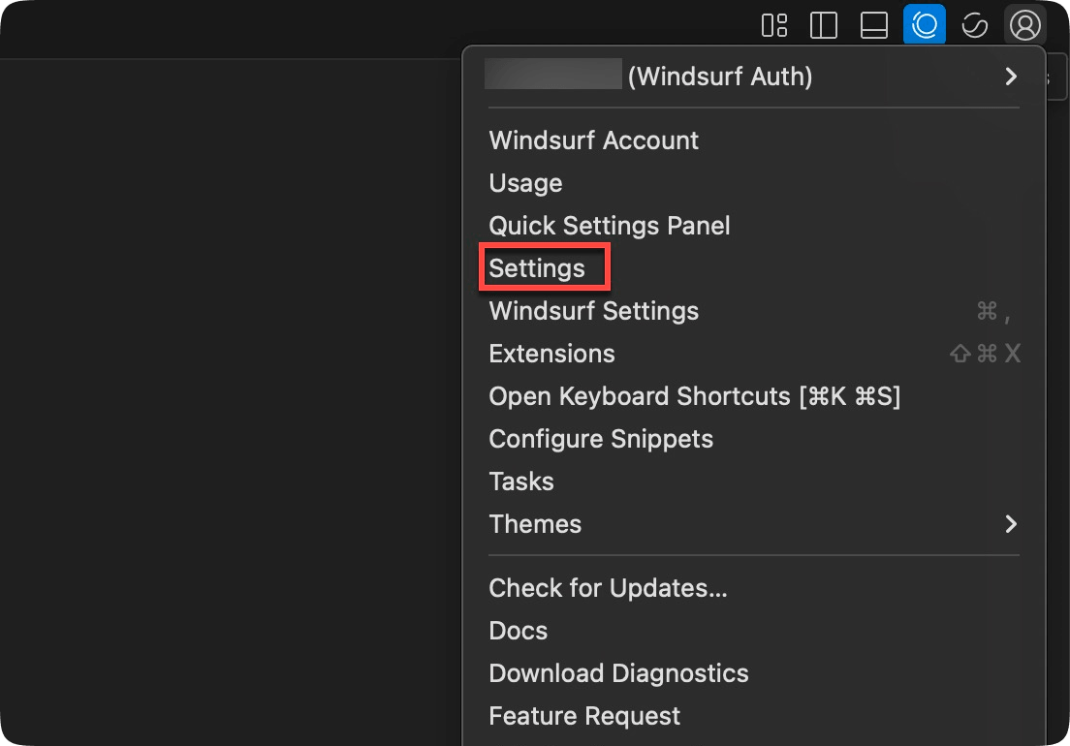Open Keyboard Shortcuts entry
The image size is (1070, 746).
(695, 396)
